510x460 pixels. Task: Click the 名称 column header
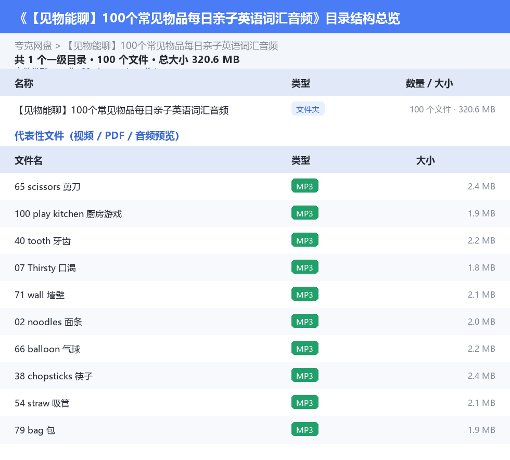coord(24,83)
